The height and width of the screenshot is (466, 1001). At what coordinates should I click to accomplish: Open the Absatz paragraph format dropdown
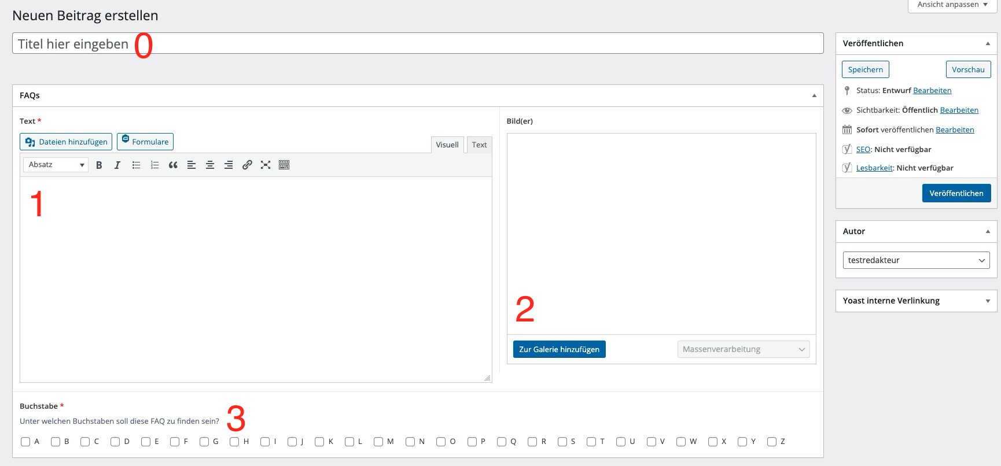click(x=56, y=165)
